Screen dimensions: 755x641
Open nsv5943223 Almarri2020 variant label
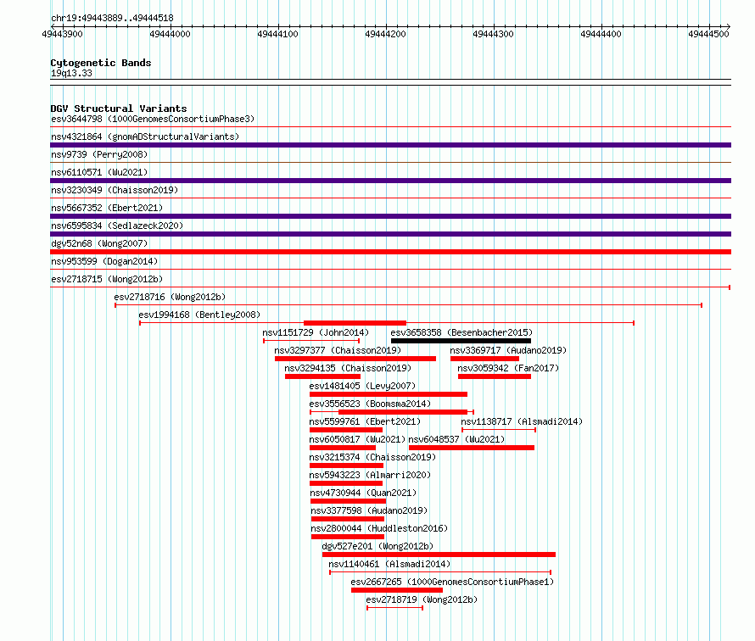[x=370, y=475]
